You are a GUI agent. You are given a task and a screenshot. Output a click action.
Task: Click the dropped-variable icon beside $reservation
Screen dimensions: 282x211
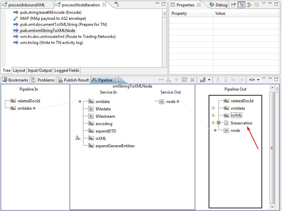[213, 123]
